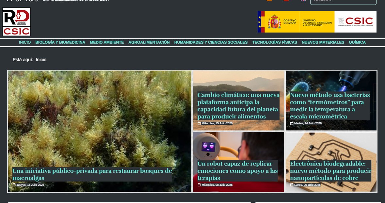Open HUMANIDADES Y CIENCIAS SOCIALES menu
The image size is (385, 203).
click(x=211, y=42)
